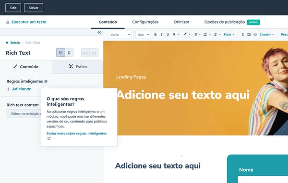Click the external link icon in the tooltip
Viewport: 288px width, 183px height.
[x=49, y=138]
